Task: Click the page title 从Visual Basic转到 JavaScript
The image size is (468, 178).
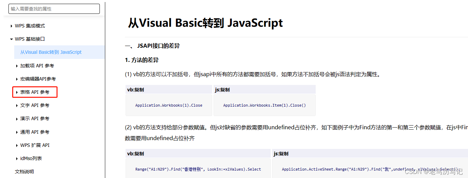Action: 205,23
